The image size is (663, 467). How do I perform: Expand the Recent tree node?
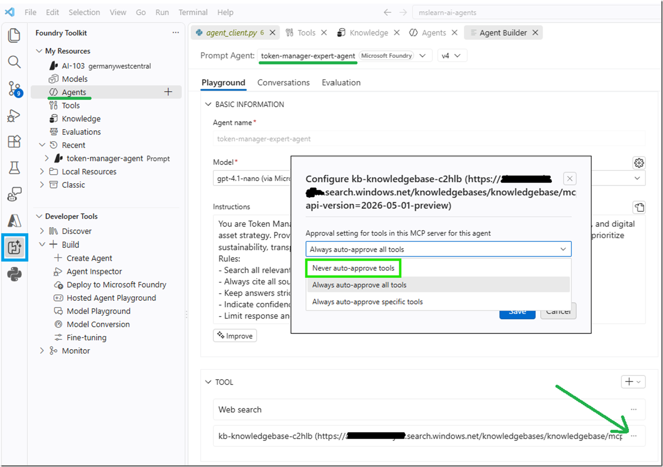(x=42, y=145)
